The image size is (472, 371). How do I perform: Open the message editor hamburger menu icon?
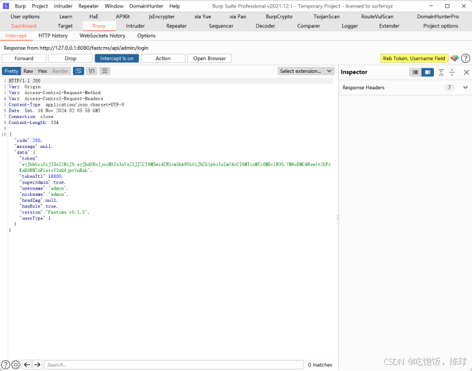pyautogui.click(x=105, y=71)
